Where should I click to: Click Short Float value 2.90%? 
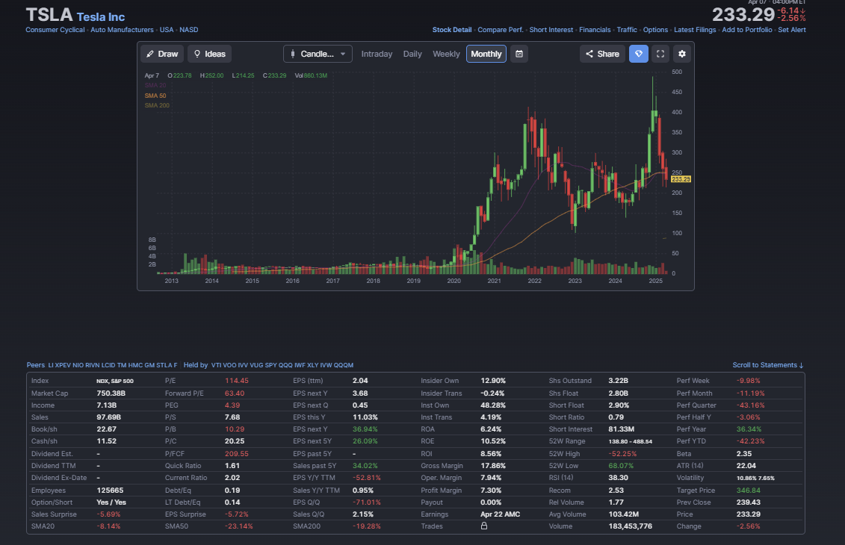(619, 405)
